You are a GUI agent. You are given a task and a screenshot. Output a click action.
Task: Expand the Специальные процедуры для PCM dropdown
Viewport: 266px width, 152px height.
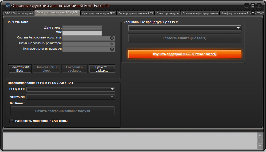click(238, 28)
